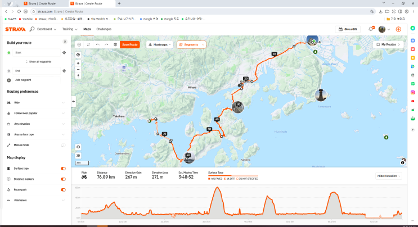Screen dimensions: 418x227
Task: Select the active Create Route browser tab
Action: [x=92, y=3]
